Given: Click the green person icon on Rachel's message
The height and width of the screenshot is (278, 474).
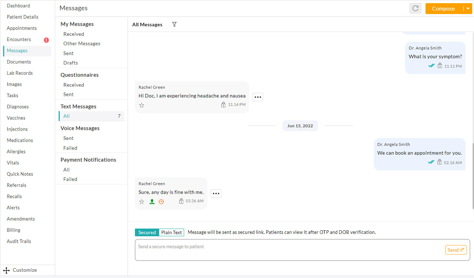Looking at the screenshot, I should [152, 202].
